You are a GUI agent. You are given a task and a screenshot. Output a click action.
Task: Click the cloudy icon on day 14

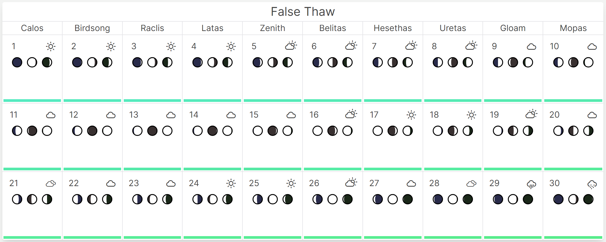point(231,115)
